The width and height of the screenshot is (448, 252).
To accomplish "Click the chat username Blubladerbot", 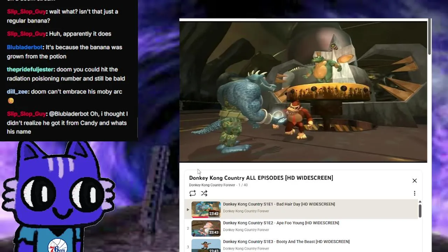I will (24, 47).
